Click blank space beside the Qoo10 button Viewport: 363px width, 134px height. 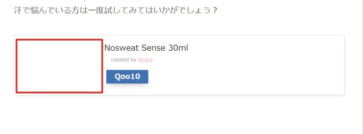click(208, 77)
